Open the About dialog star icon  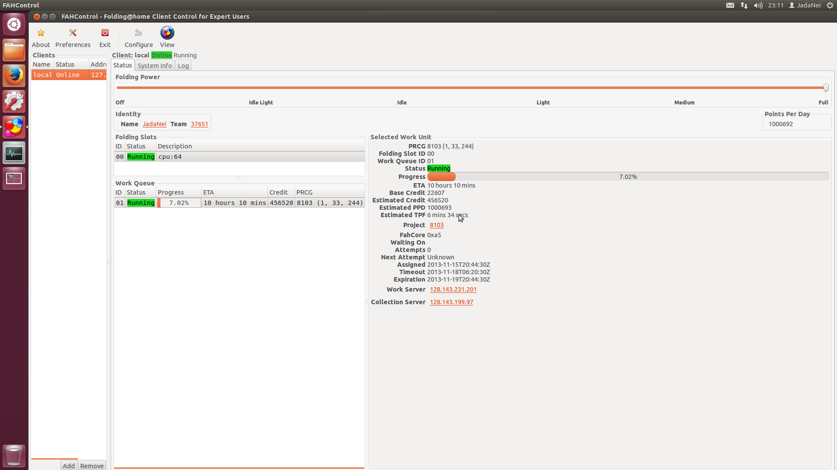[x=41, y=33]
